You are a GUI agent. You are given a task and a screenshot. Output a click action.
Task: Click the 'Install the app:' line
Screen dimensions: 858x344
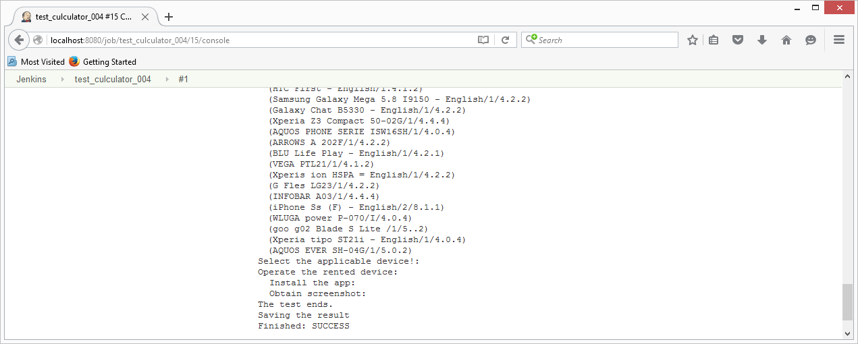point(312,283)
